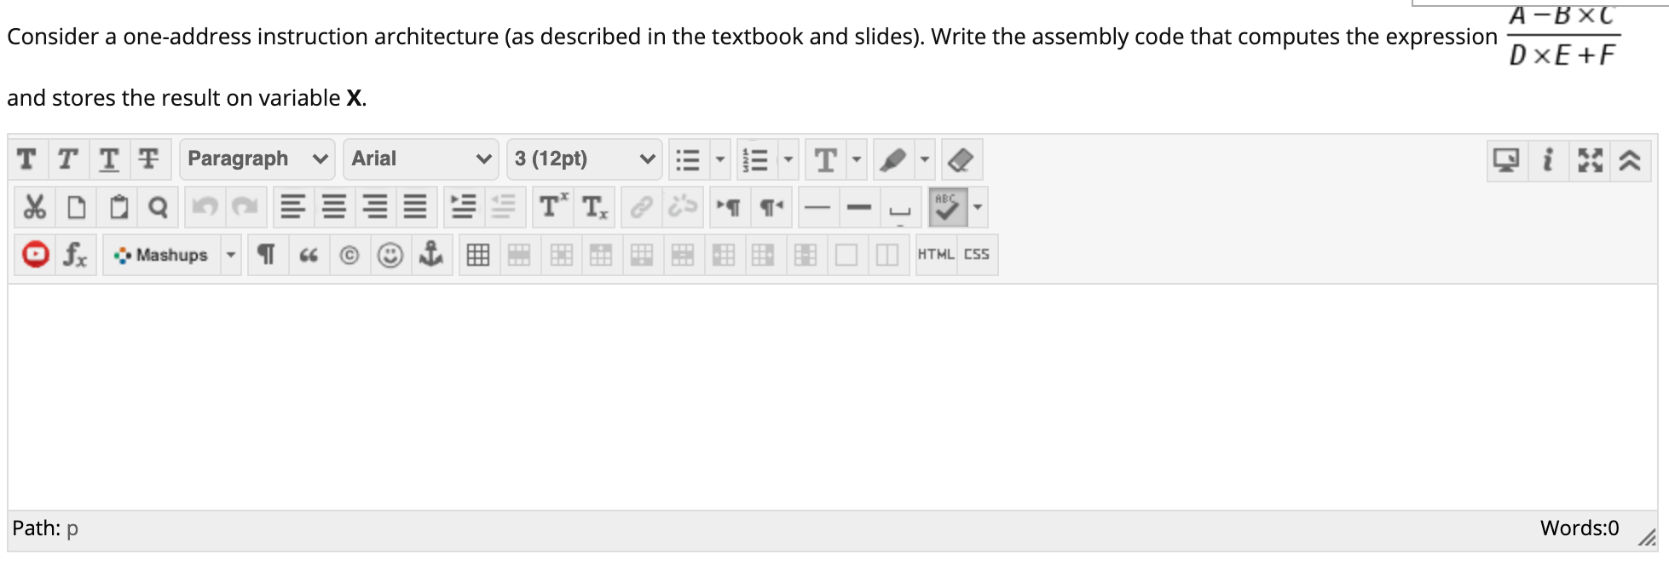Viewport: 1669px width, 583px height.
Task: Run the ABC spell checker
Action: [949, 206]
